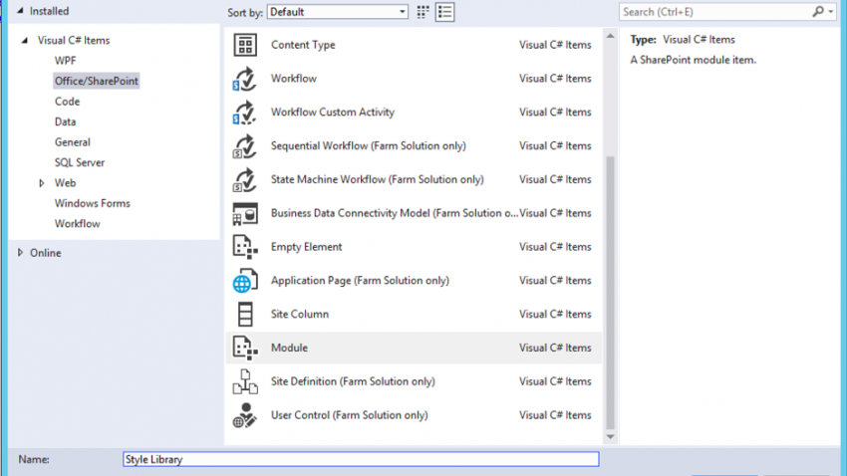847x476 pixels.
Task: Pick the Sequential Workflow icon
Action: pos(245,146)
